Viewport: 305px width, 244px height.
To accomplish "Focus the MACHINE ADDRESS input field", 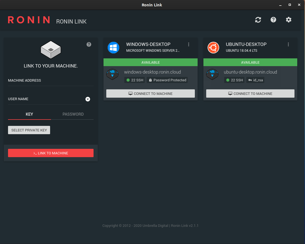I will (51, 81).
